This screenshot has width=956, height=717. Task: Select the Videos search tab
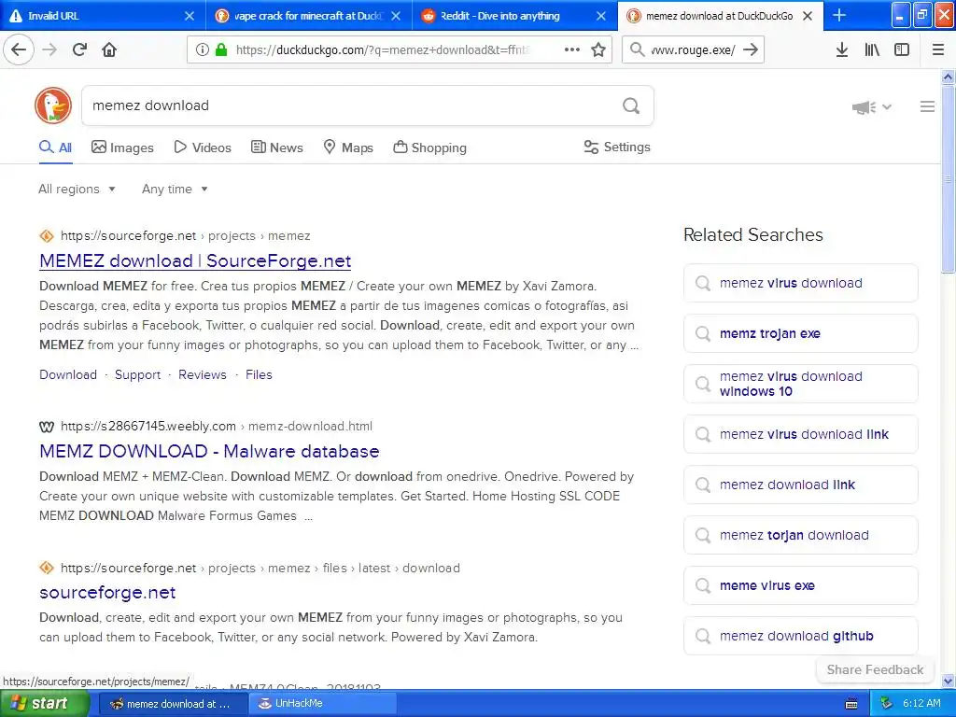click(203, 148)
